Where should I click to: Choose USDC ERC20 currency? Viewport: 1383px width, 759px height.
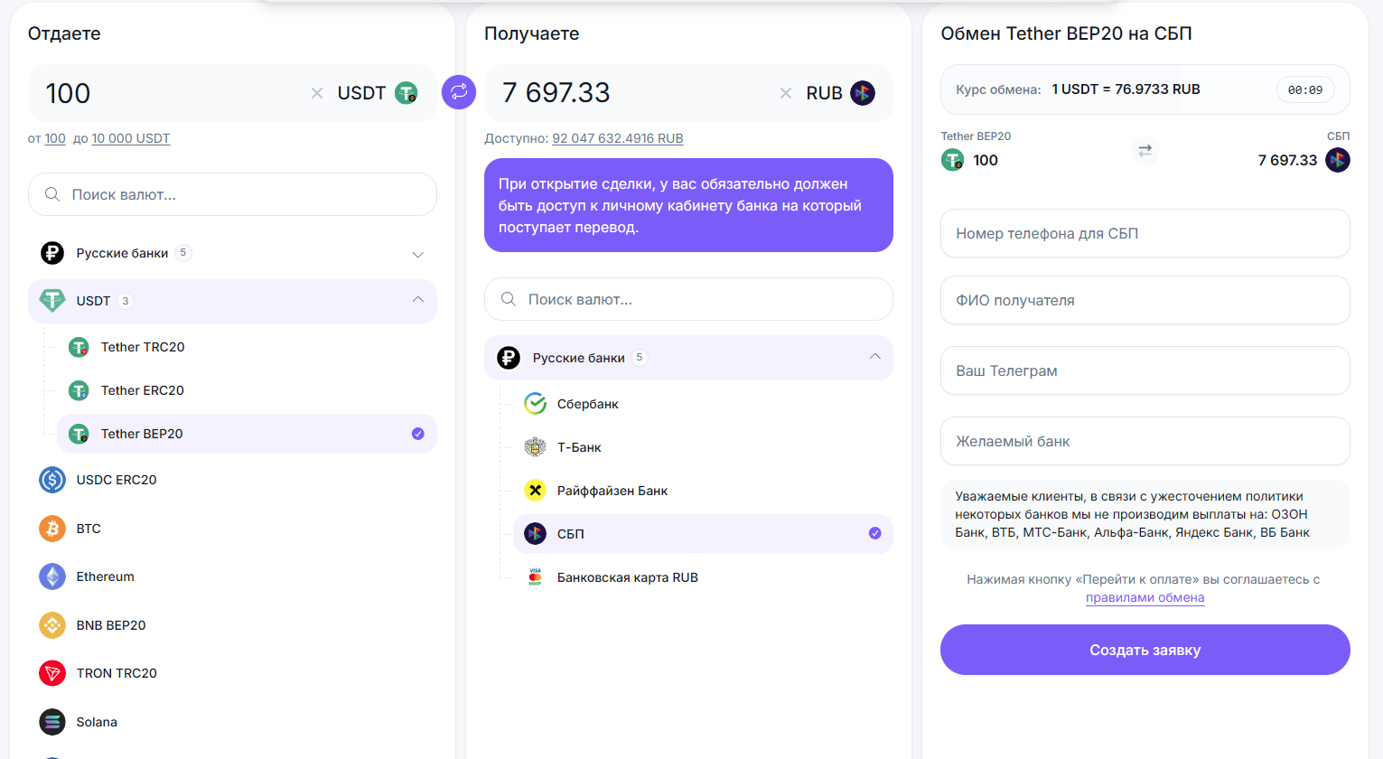click(x=232, y=480)
